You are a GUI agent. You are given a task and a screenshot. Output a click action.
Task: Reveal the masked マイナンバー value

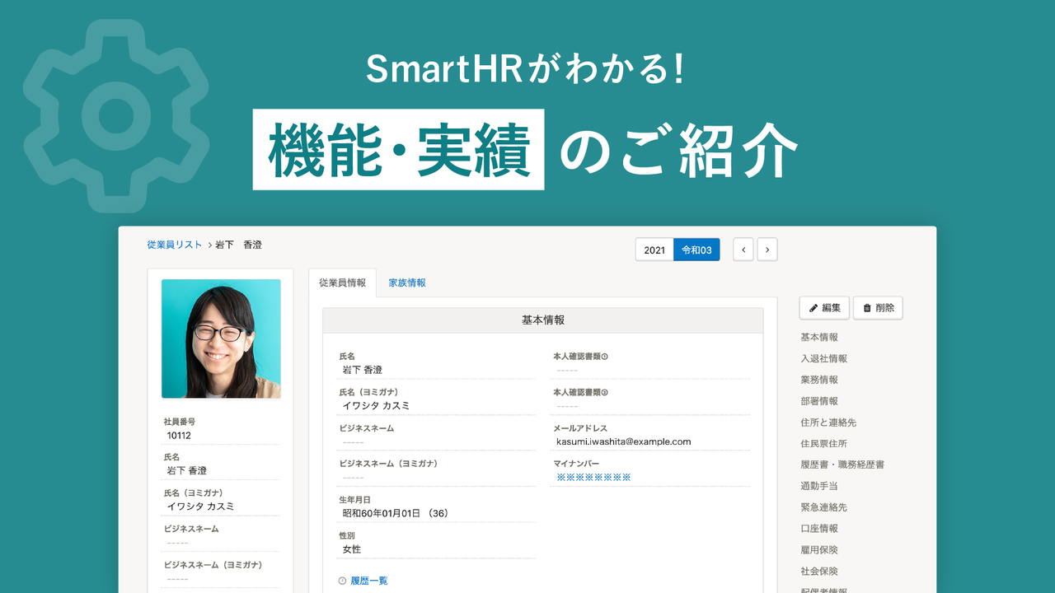tap(593, 478)
